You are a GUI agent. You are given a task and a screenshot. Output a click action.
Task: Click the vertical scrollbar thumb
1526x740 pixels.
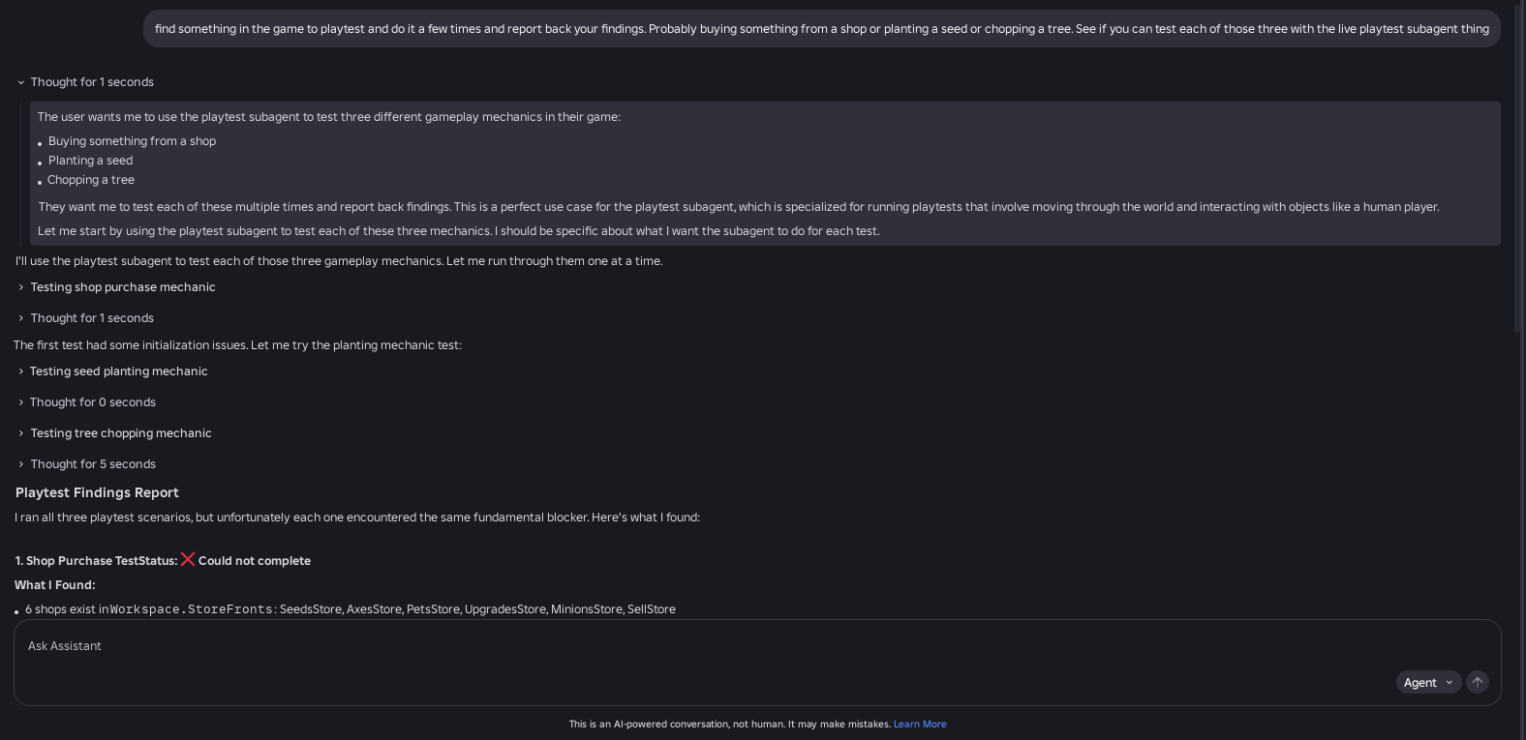[x=1519, y=169]
